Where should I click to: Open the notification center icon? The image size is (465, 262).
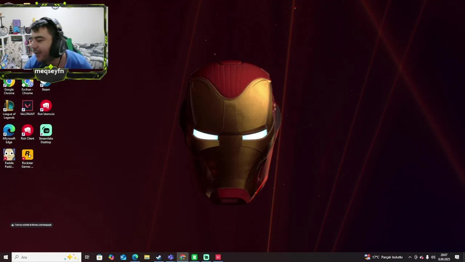click(x=457, y=257)
